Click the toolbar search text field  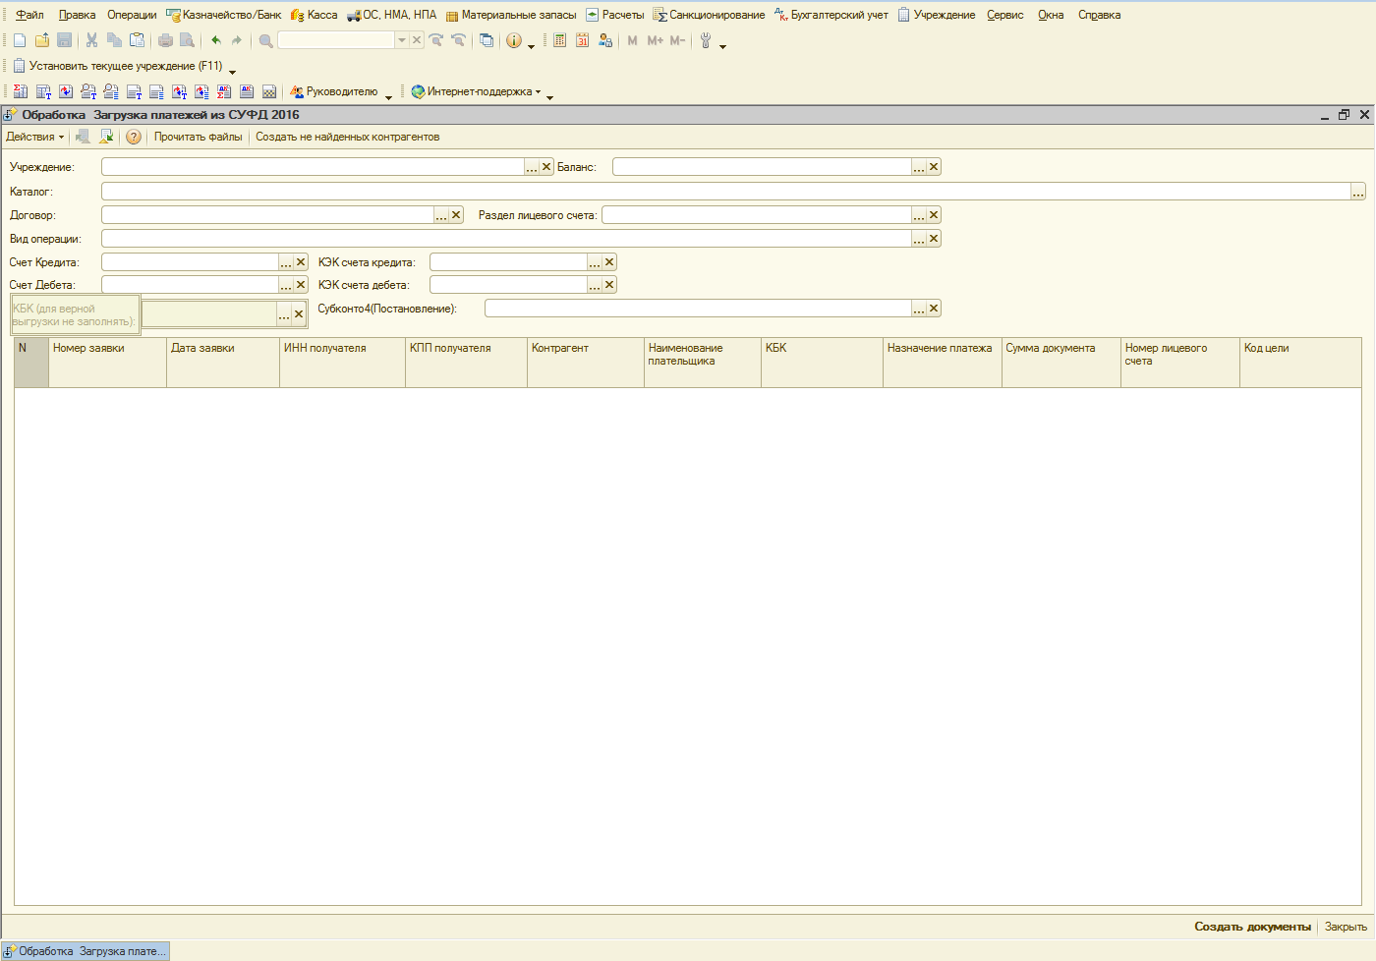[336, 40]
